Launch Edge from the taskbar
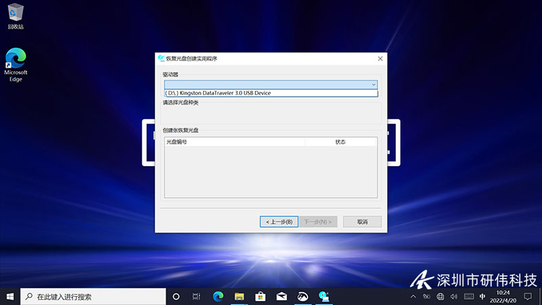 tap(218, 297)
